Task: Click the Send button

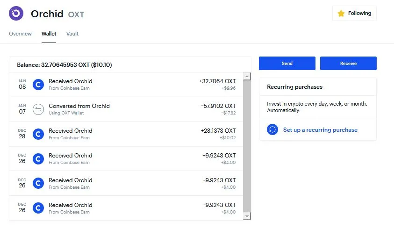Action: (287, 63)
